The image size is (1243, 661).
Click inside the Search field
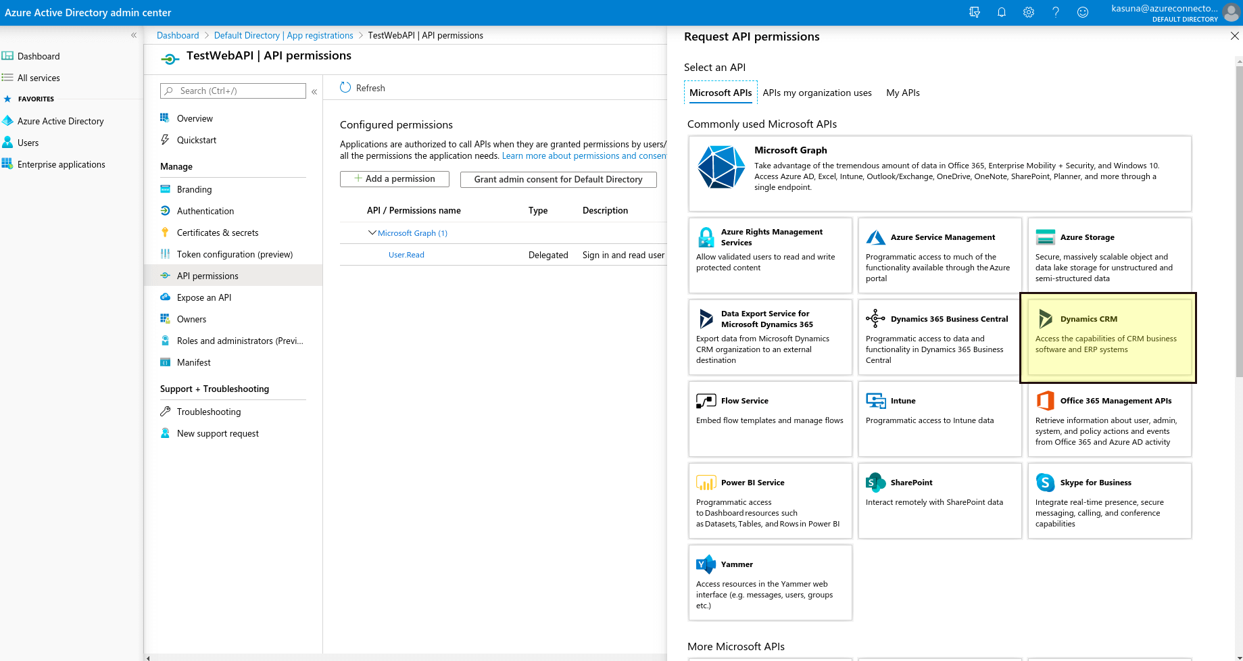(233, 91)
